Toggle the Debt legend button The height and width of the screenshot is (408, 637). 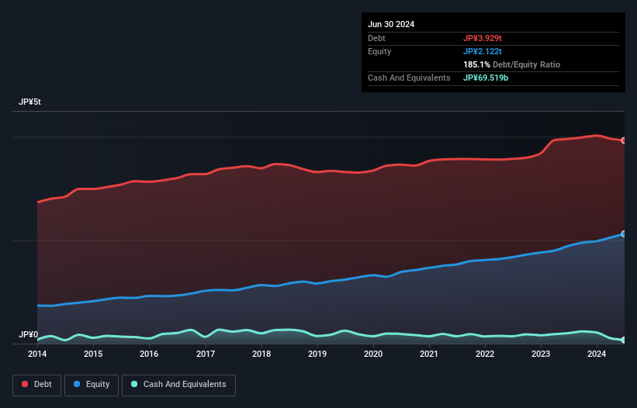tap(37, 385)
